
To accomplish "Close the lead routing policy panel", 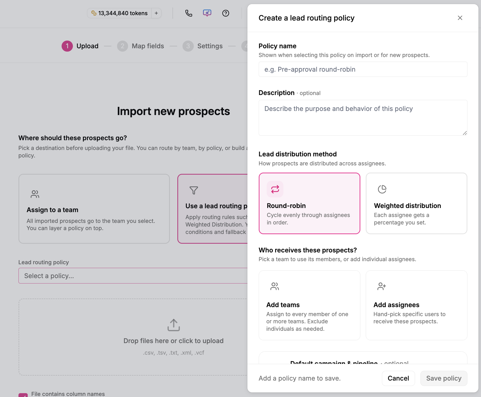I will [460, 18].
